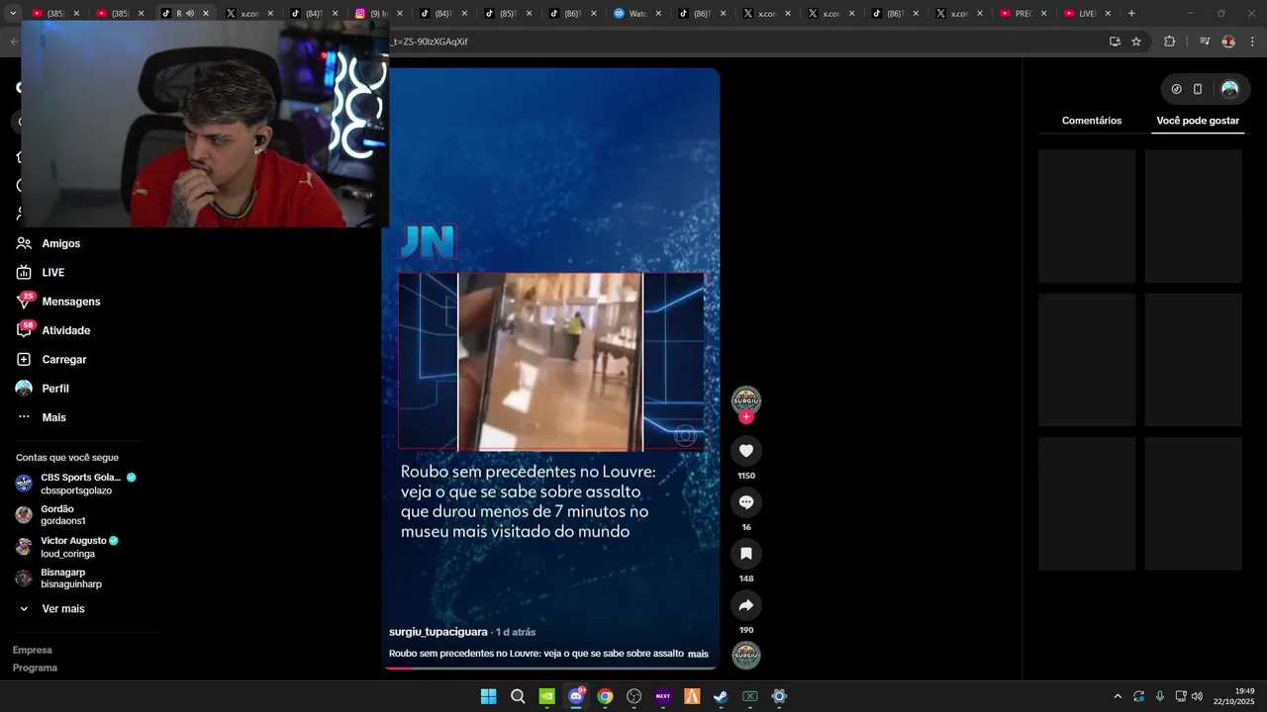Image resolution: width=1267 pixels, height=712 pixels.
Task: Open the Chrome profile avatar in the toolbar
Action: click(1228, 42)
